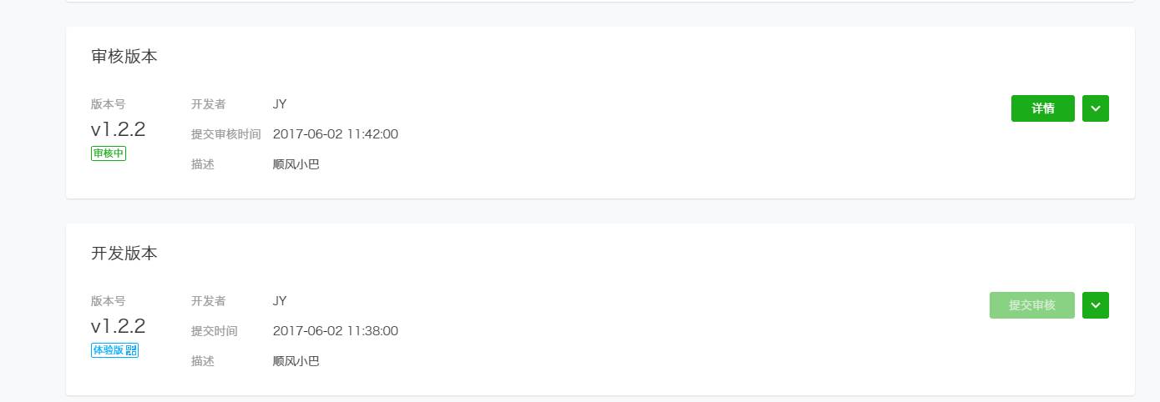Viewport: 1160px width, 402px height.
Task: Click the 提交时间 label in 开发版本
Action: pos(214,331)
